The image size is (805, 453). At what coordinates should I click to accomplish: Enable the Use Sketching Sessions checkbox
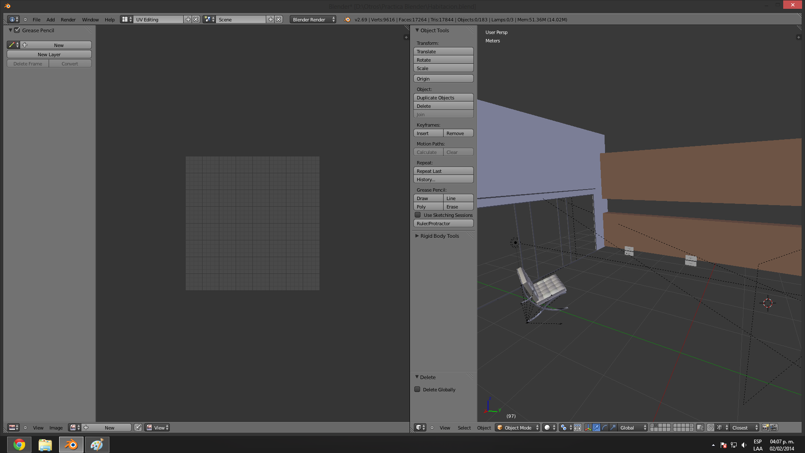coord(418,215)
